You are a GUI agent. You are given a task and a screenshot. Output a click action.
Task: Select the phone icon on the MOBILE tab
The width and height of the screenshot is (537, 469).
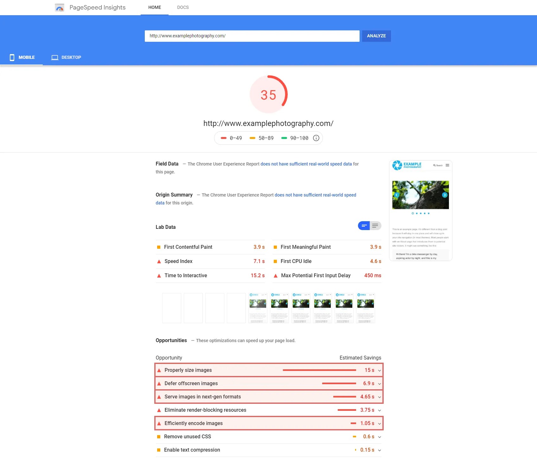click(x=12, y=57)
